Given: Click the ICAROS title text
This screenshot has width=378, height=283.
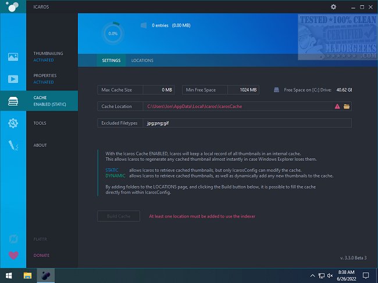Looking at the screenshot, I should [41, 7].
